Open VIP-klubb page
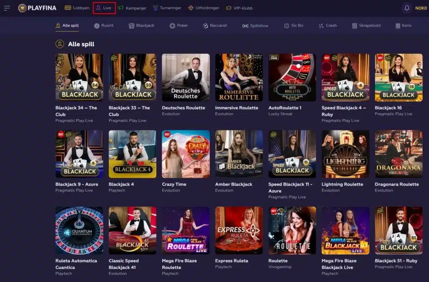The width and height of the screenshot is (429, 282). [239, 8]
